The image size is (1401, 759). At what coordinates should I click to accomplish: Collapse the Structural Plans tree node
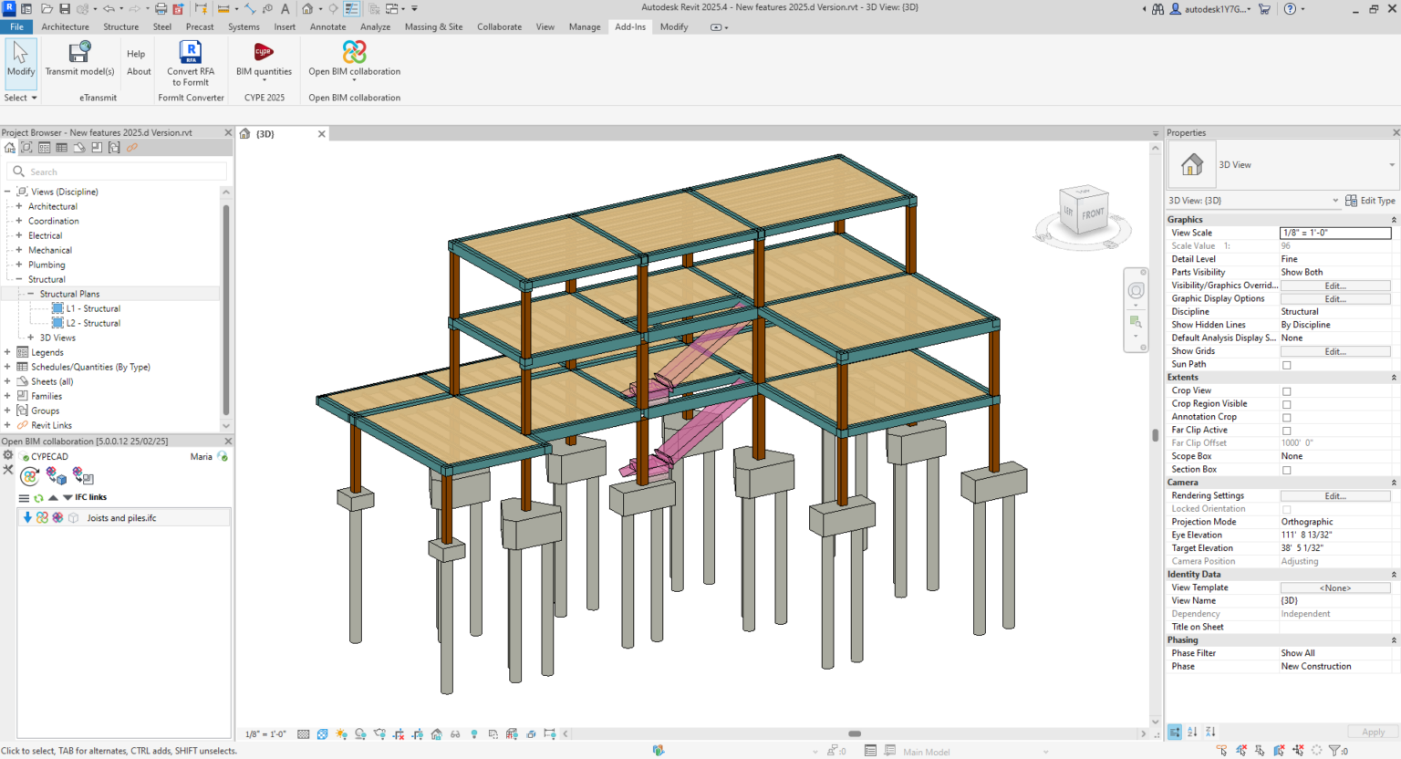click(30, 294)
